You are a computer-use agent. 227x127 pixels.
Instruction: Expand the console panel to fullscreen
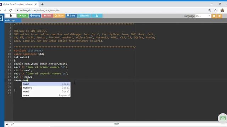click(12, 124)
